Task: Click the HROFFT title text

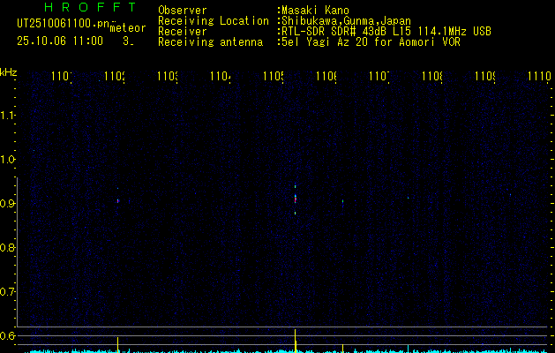Action: coord(91,7)
